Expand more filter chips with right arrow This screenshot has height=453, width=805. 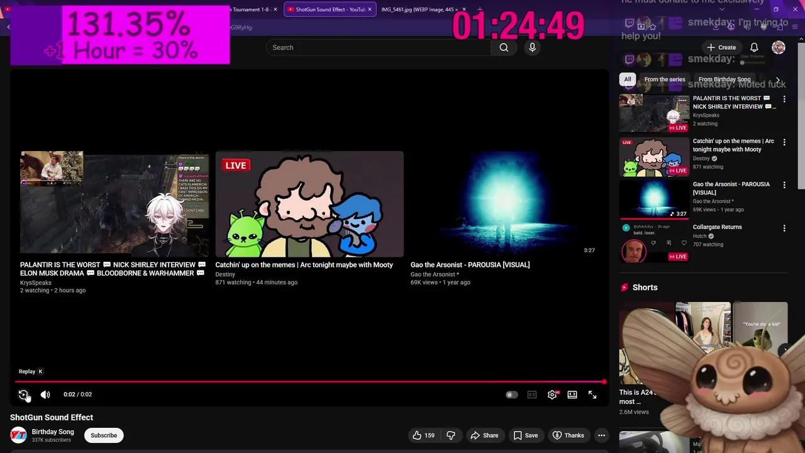click(778, 81)
